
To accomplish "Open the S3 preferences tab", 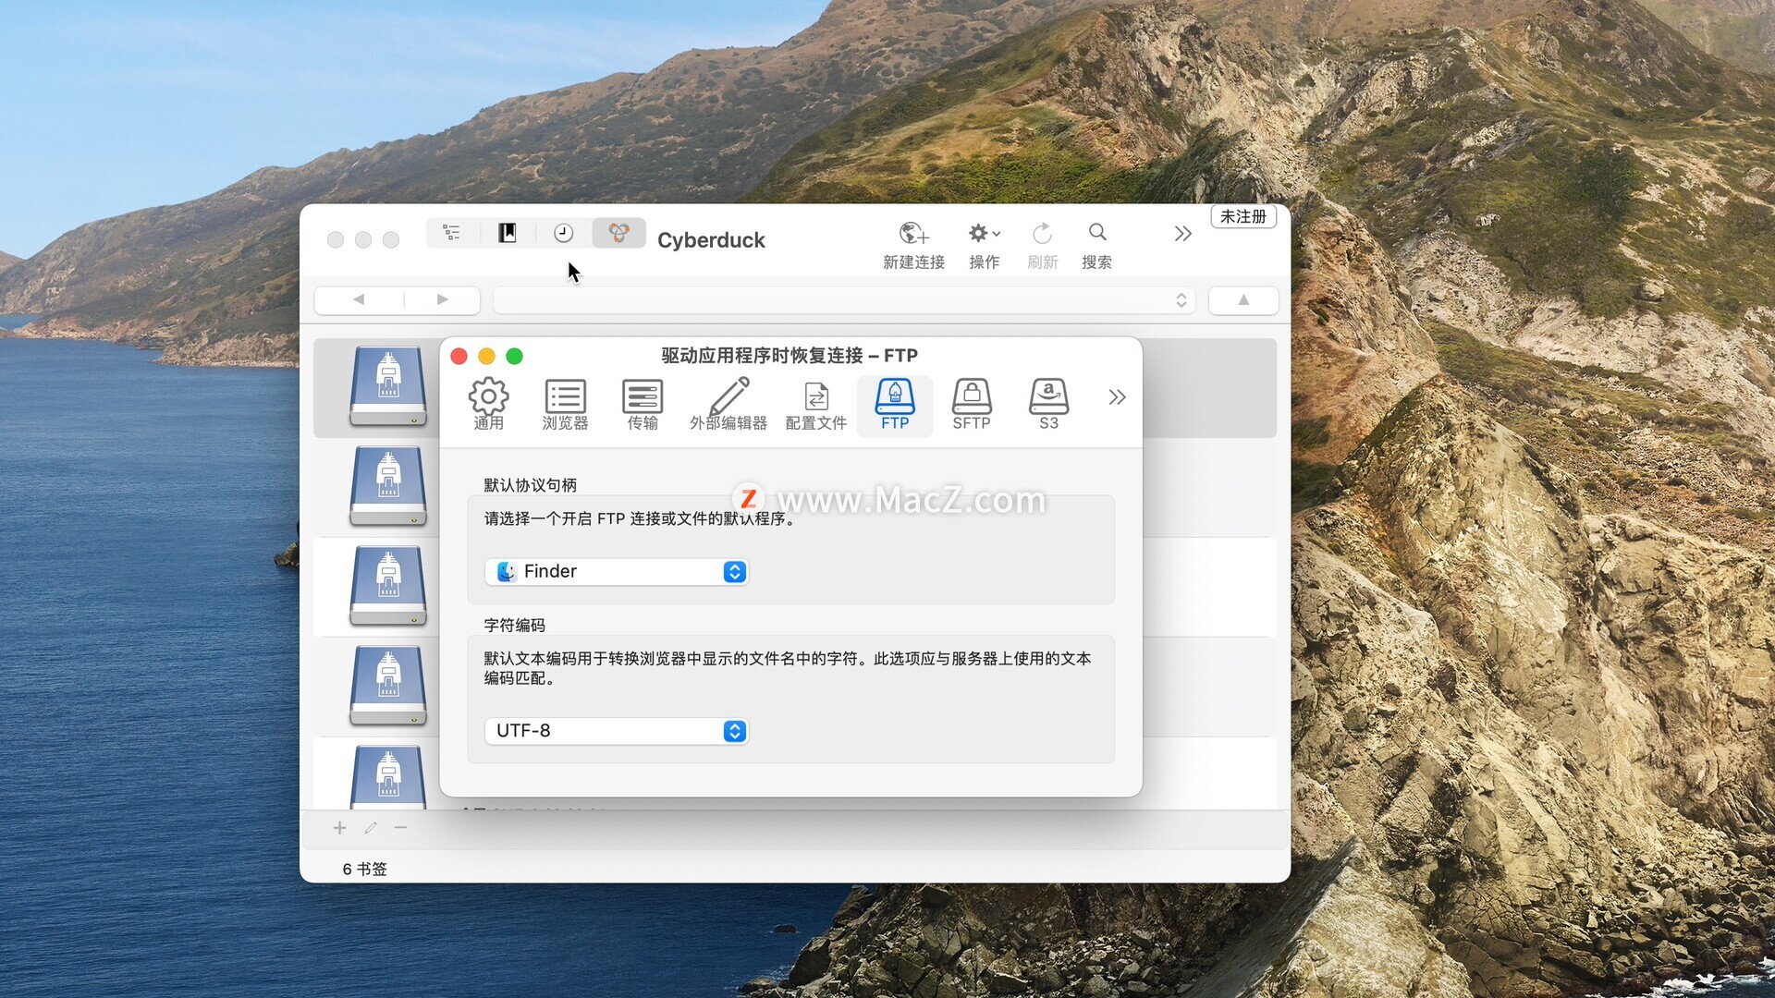I will (x=1048, y=404).
